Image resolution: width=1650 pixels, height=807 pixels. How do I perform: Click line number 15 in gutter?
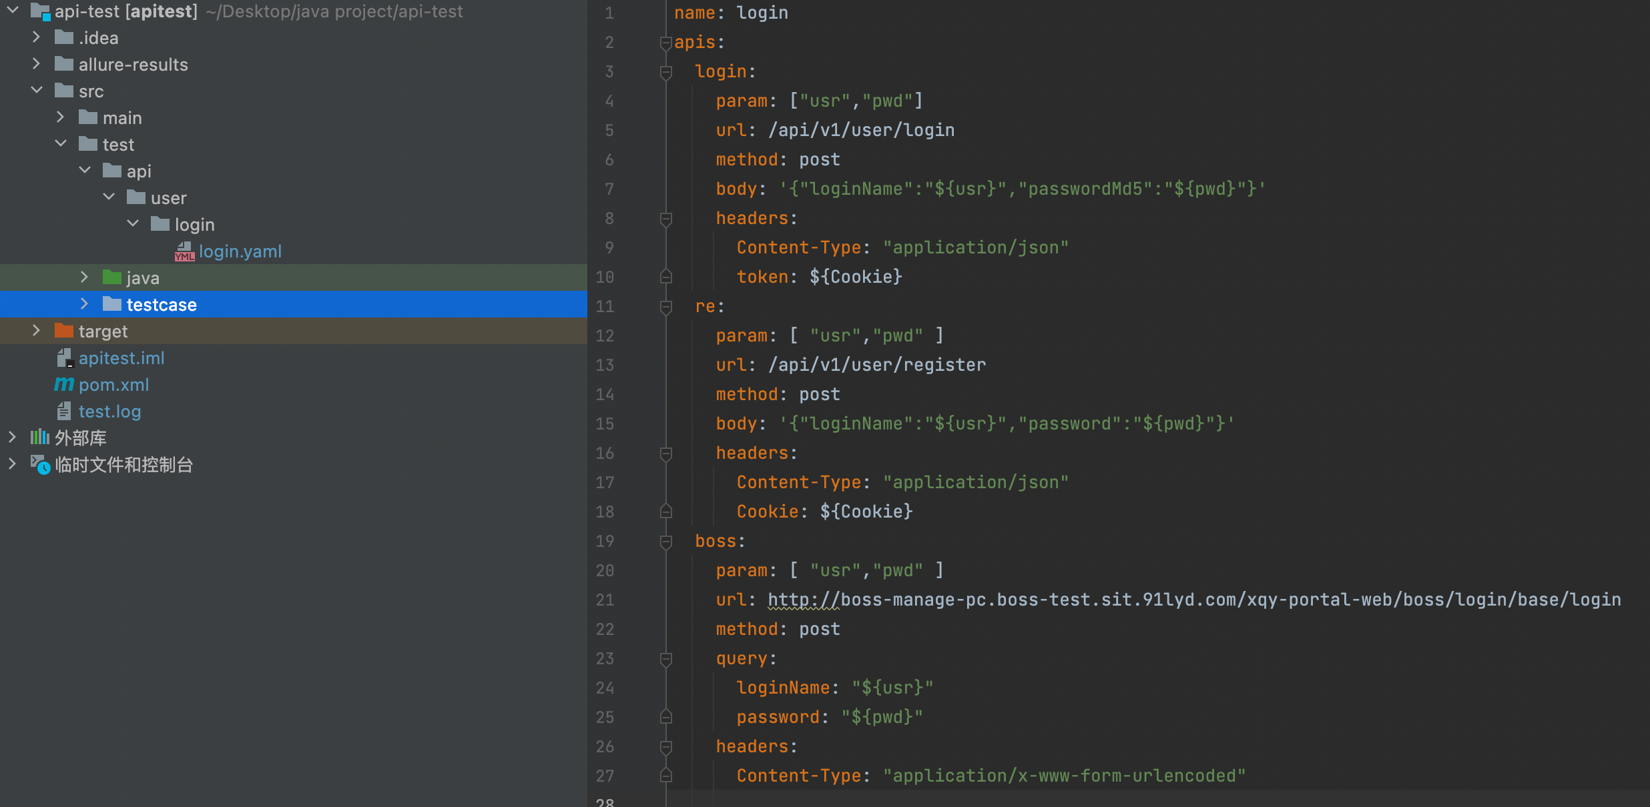pyautogui.click(x=605, y=424)
